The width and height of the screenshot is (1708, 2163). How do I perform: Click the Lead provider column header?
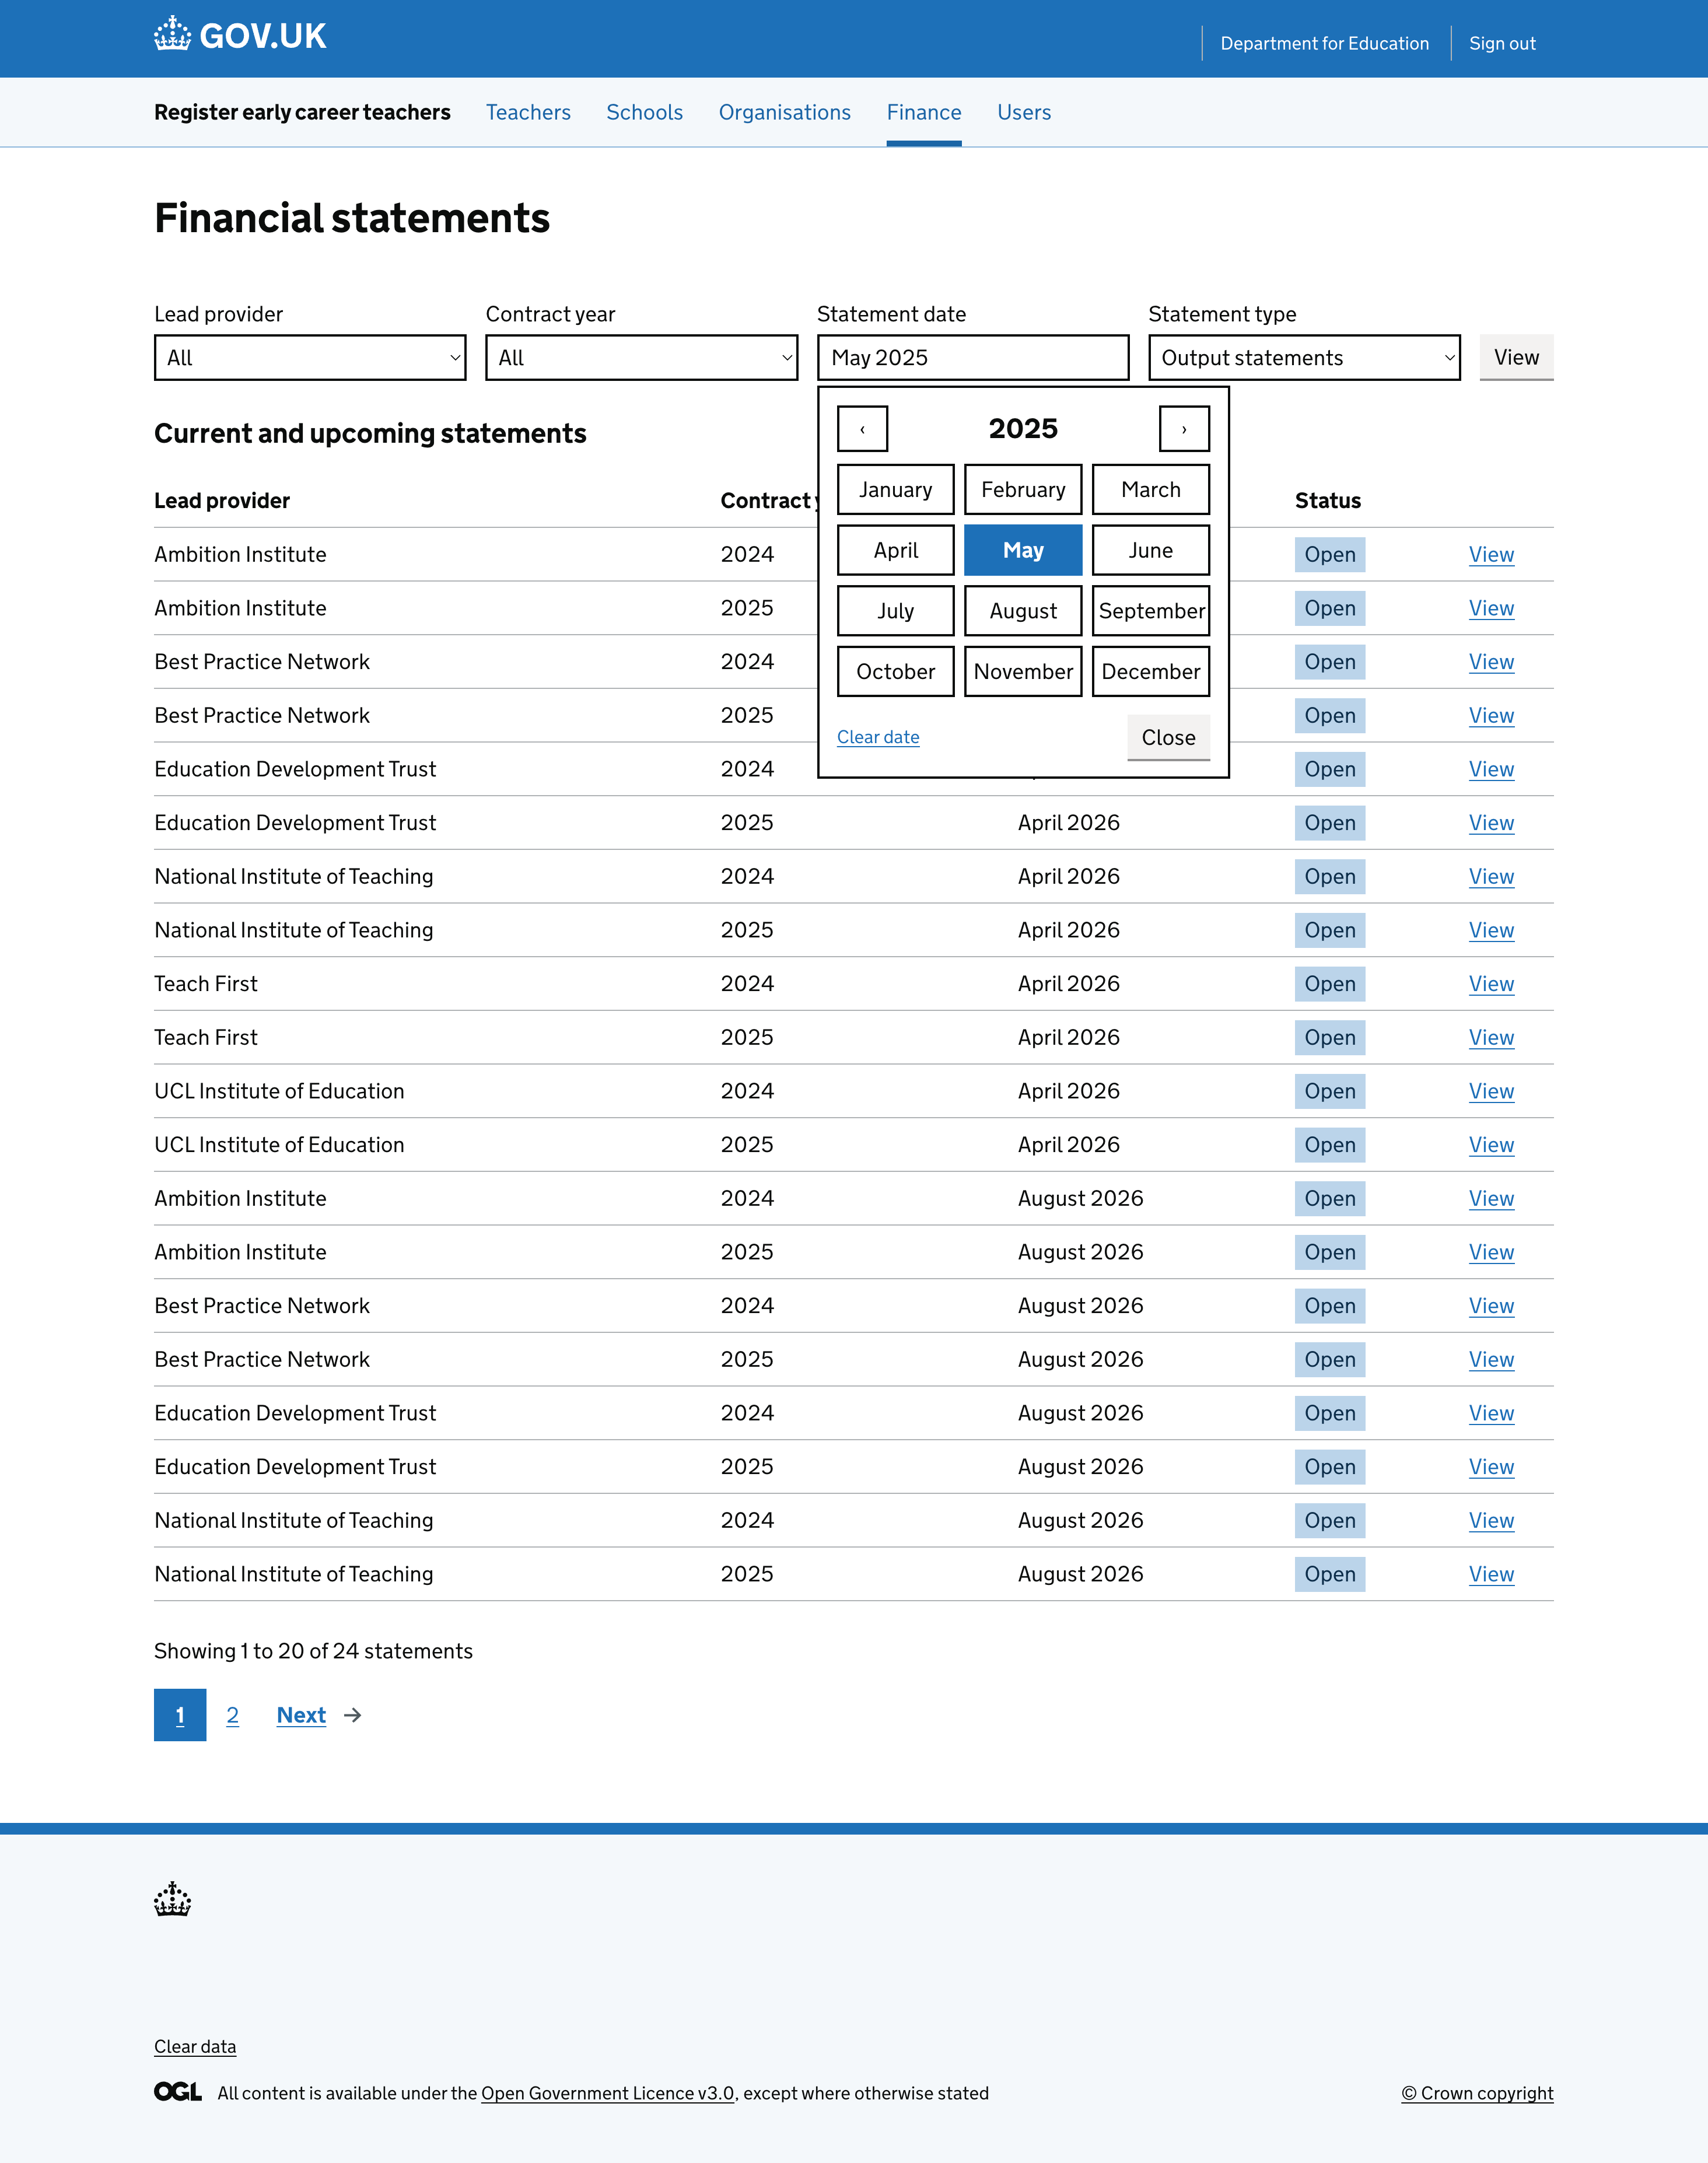[x=222, y=500]
